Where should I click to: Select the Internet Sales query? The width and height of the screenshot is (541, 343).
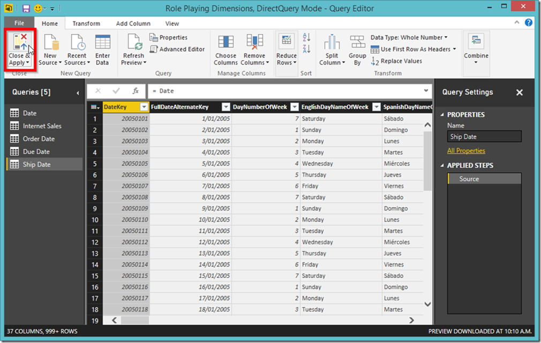tap(44, 126)
